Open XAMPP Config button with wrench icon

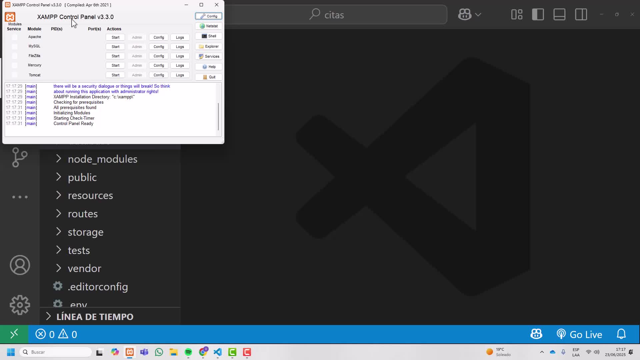click(209, 16)
